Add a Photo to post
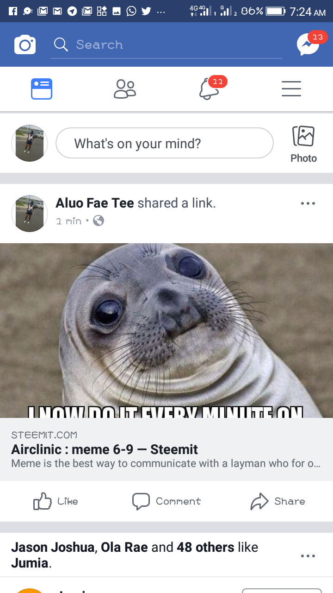The image size is (333, 593). (303, 144)
